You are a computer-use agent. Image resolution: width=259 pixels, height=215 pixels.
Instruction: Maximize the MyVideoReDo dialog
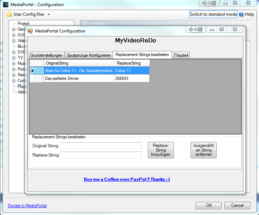[x=222, y=30]
